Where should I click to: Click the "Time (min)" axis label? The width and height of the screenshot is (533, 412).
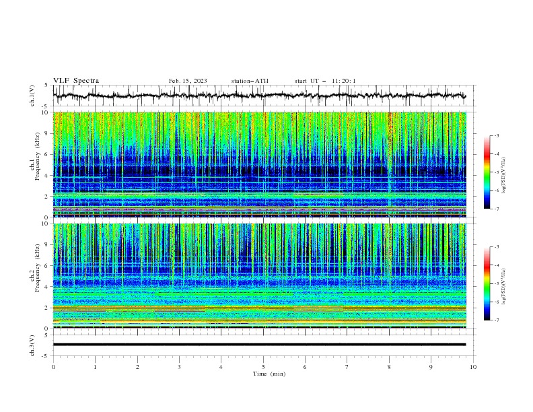[x=269, y=374]
